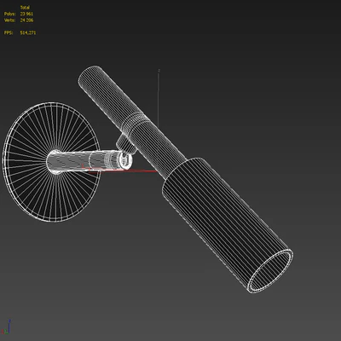Screen dimensions: 341x341
Task: Click the Total statistics header
Action: (25, 8)
